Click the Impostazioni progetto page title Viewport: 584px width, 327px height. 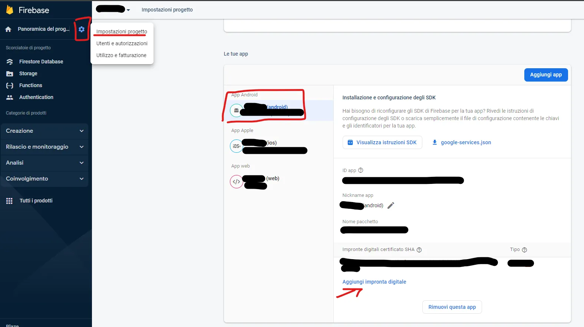pyautogui.click(x=167, y=10)
